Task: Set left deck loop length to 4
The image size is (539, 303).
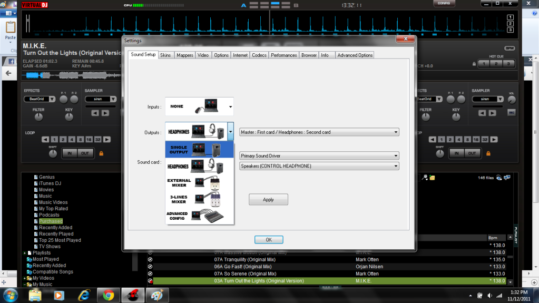Action: tap(72, 140)
